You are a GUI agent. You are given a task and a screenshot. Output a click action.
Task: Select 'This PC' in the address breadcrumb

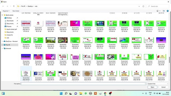pos(23,6)
